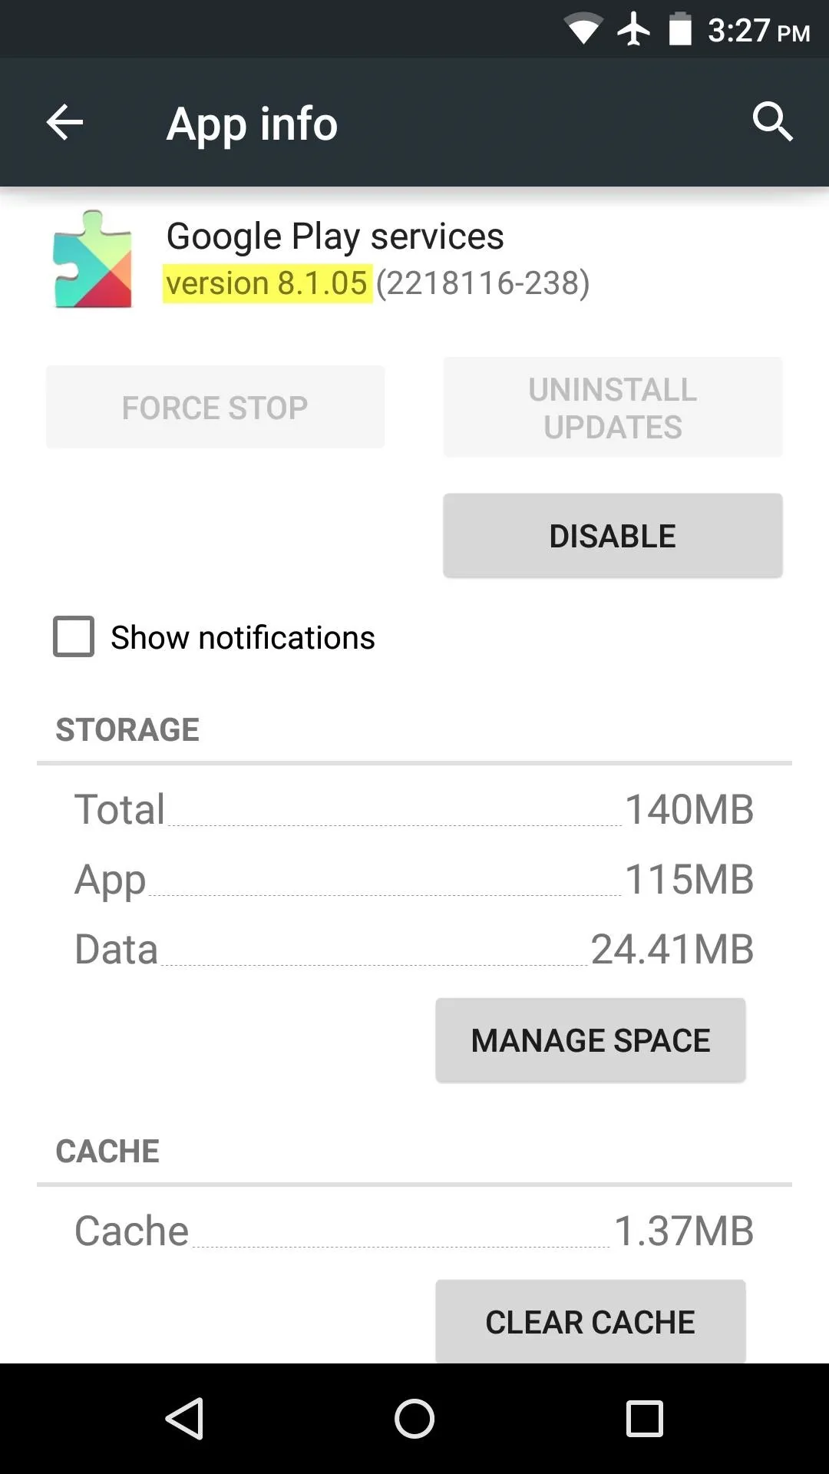Click the MANAGE SPACE button
Viewport: 829px width, 1474px height.
tap(590, 1040)
